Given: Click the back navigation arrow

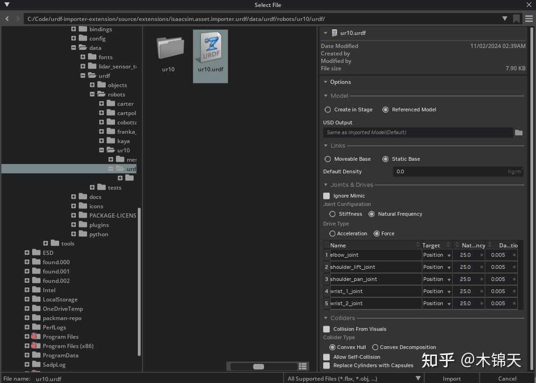Looking at the screenshot, I should [7, 19].
